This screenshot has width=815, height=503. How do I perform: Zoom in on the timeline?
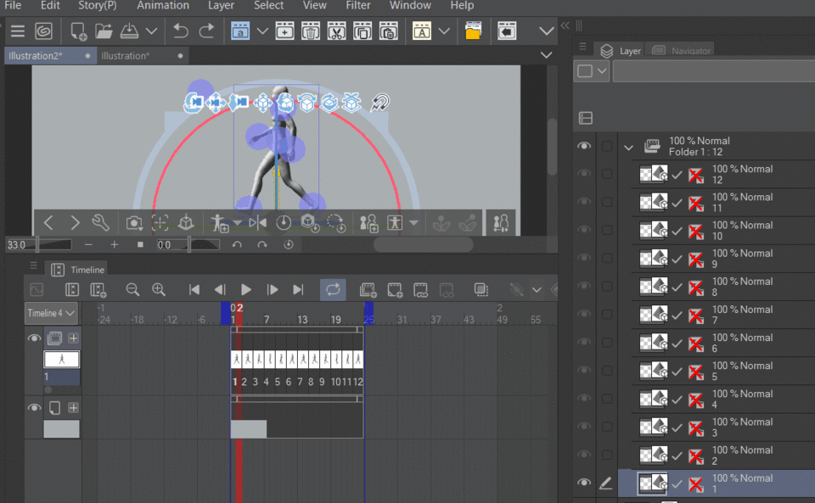click(159, 289)
